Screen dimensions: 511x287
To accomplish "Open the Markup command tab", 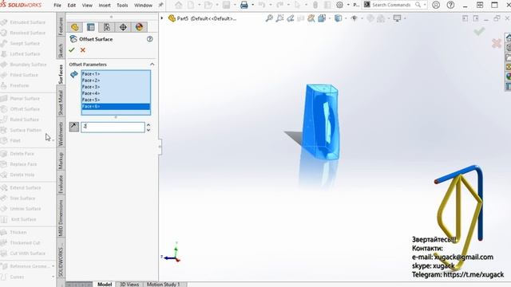I will coord(61,161).
